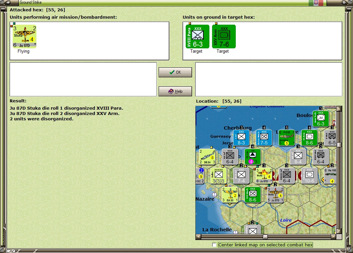Click the gray unit above La Rochelle
The height and width of the screenshot is (253, 353).
(252, 229)
